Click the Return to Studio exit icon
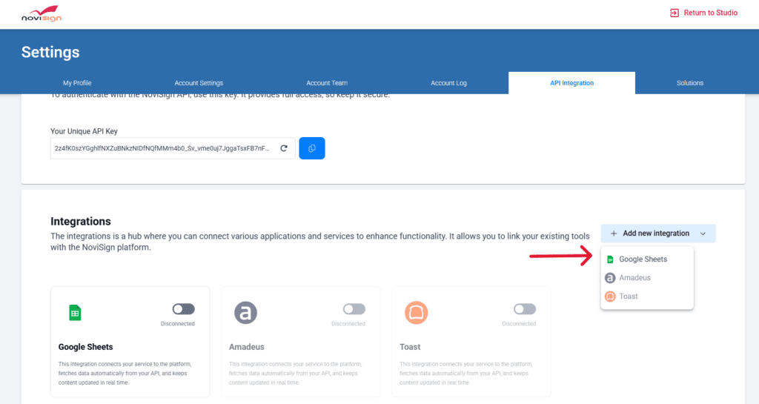Image resolution: width=759 pixels, height=404 pixels. tap(674, 13)
